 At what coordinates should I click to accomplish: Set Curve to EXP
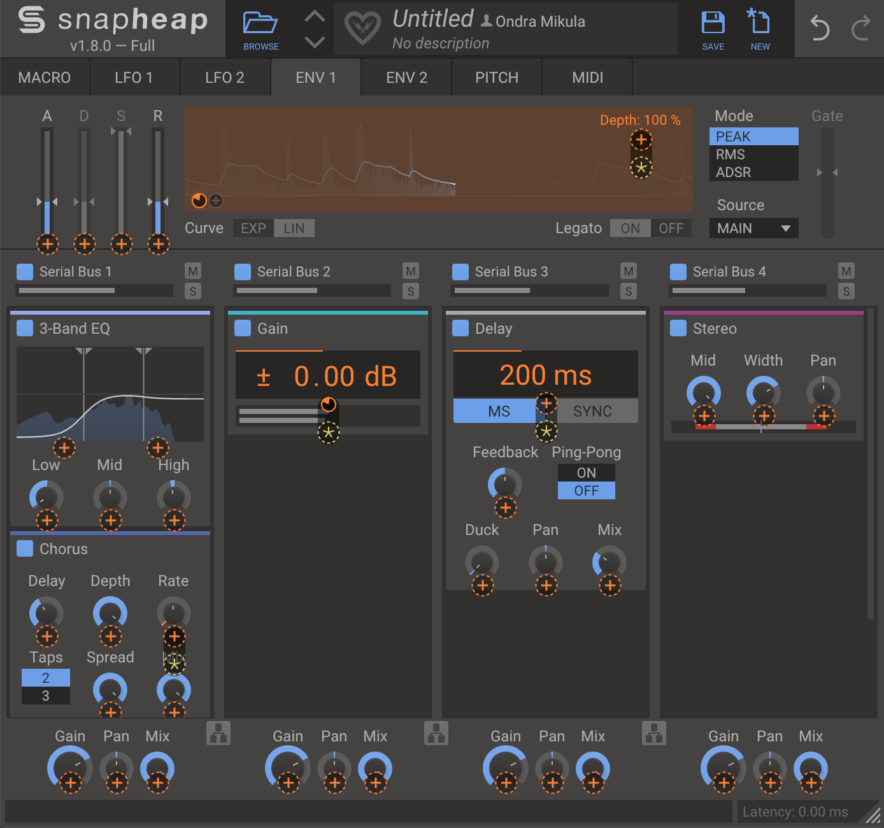click(253, 228)
